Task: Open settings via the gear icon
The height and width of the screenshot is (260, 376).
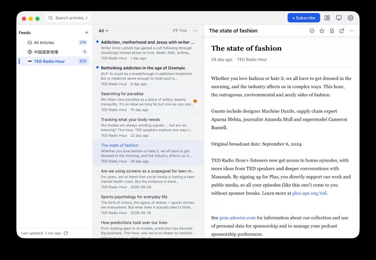Action: click(350, 18)
